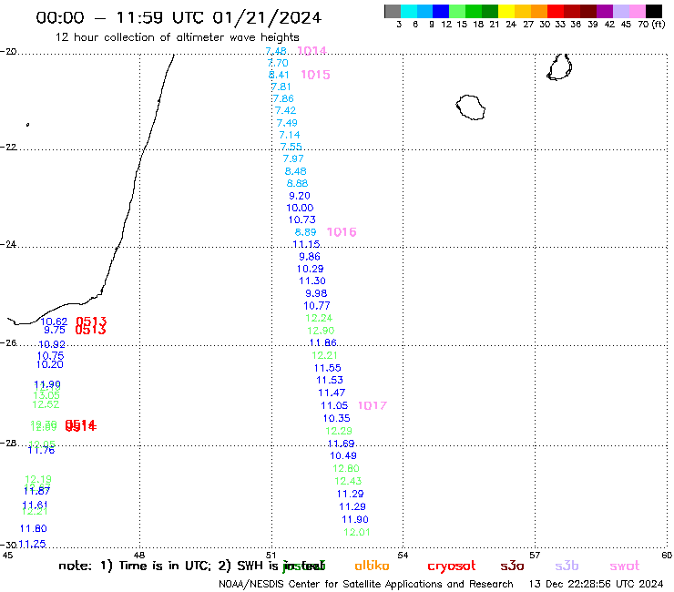The height and width of the screenshot is (592, 674).
Task: Click the longitude axis label 57
Action: coord(535,555)
